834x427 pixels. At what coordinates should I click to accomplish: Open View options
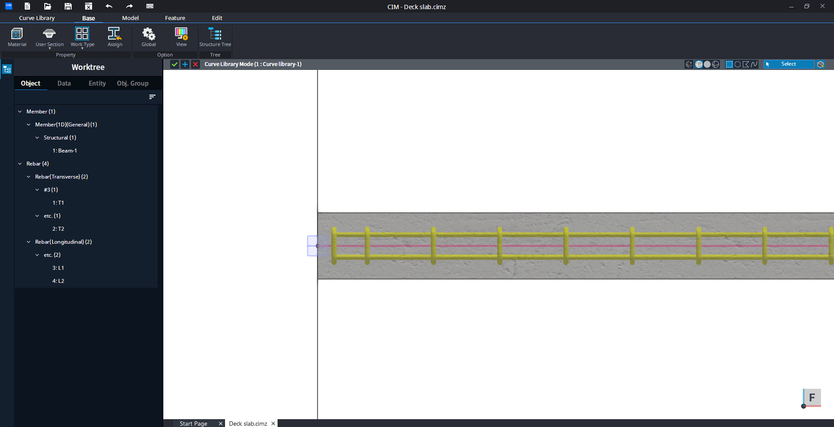click(181, 37)
